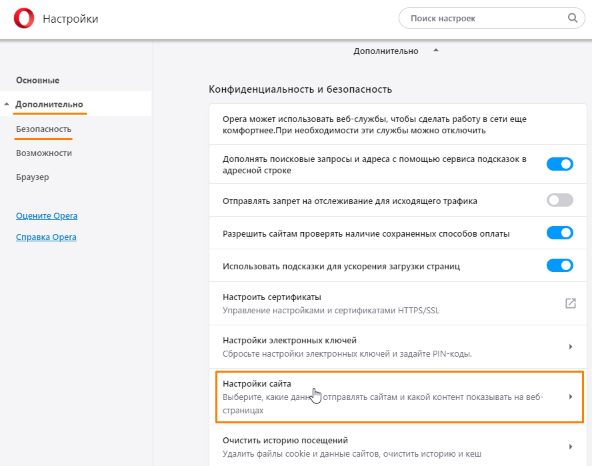Open certificates via the external link icon
The image size is (592, 466).
570,303
